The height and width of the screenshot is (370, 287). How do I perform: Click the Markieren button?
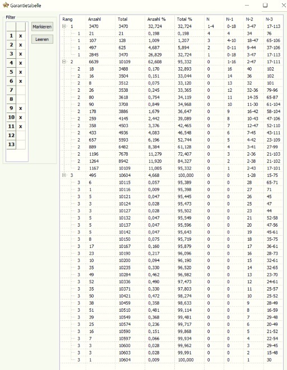tap(42, 27)
